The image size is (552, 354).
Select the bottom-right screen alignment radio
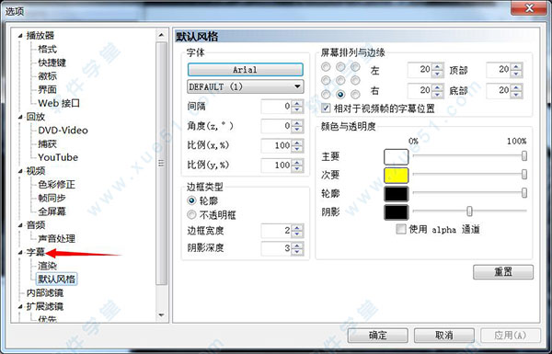point(355,95)
